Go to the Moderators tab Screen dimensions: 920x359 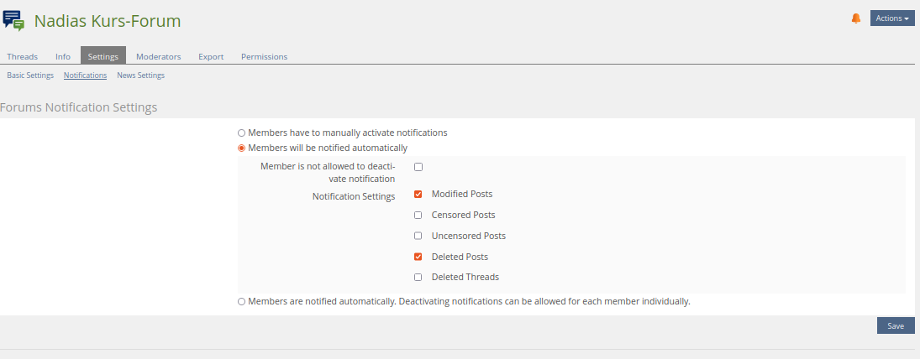(158, 57)
